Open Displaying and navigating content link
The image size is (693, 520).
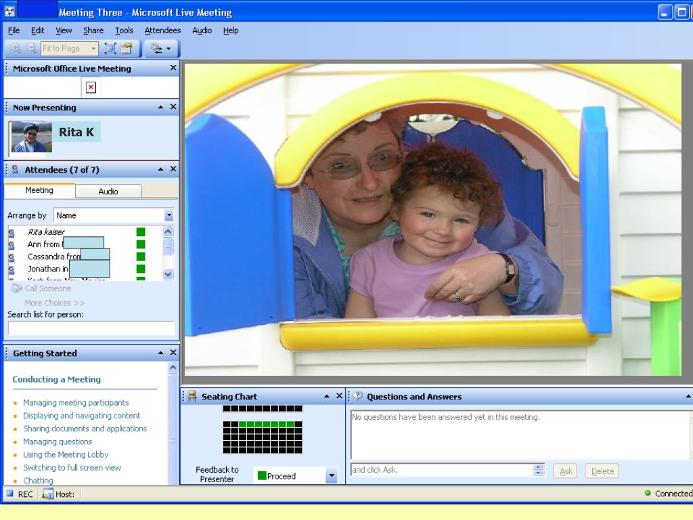(x=81, y=416)
